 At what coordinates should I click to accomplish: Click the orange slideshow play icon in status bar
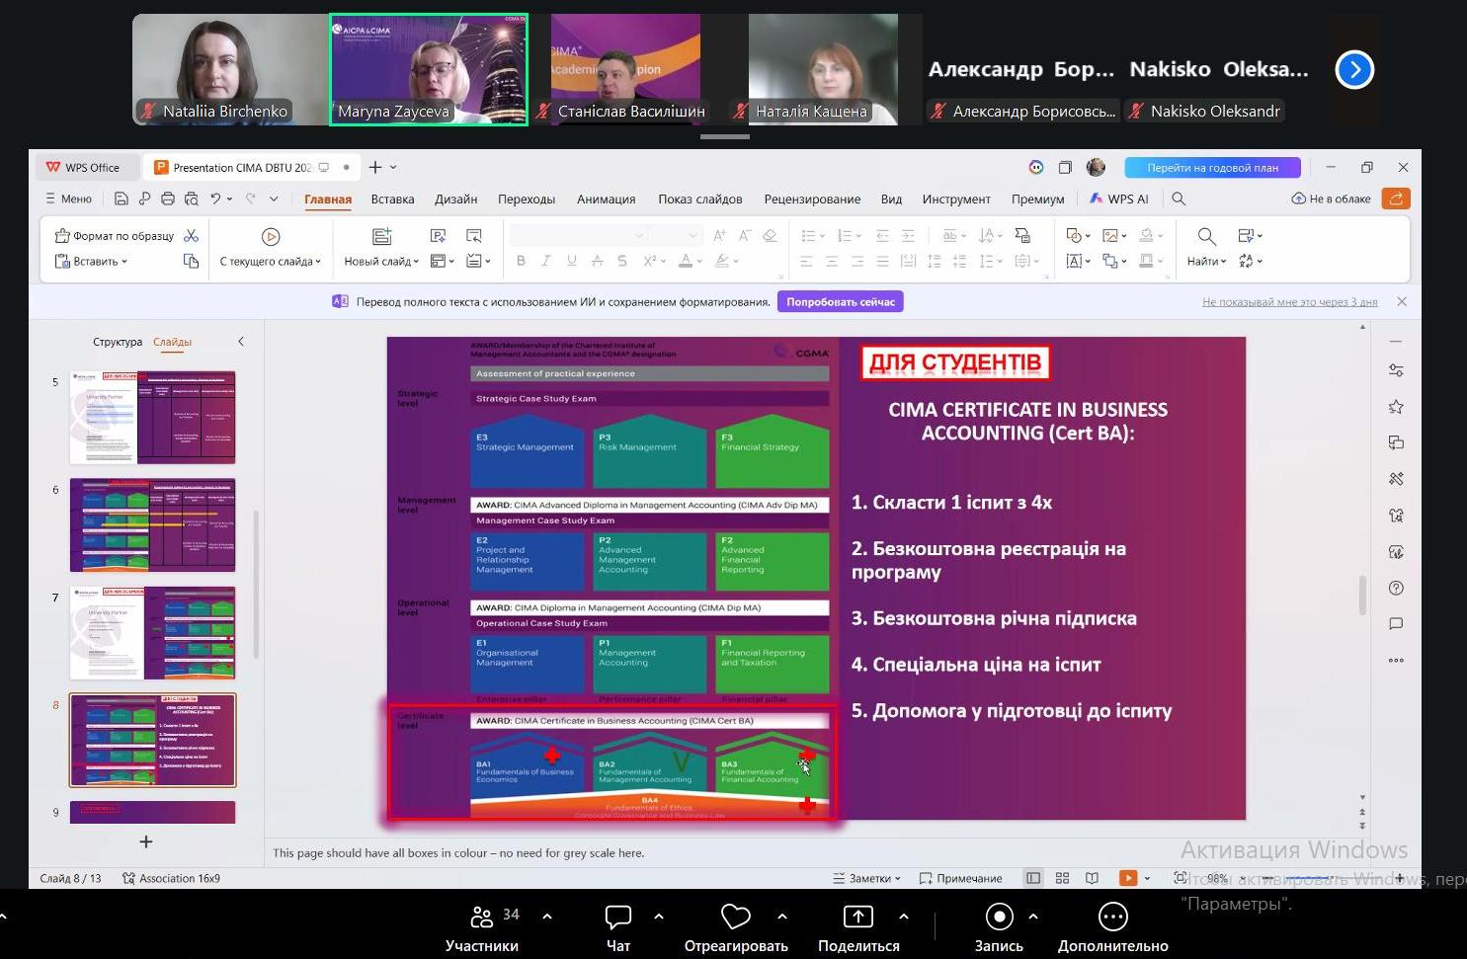(1127, 878)
